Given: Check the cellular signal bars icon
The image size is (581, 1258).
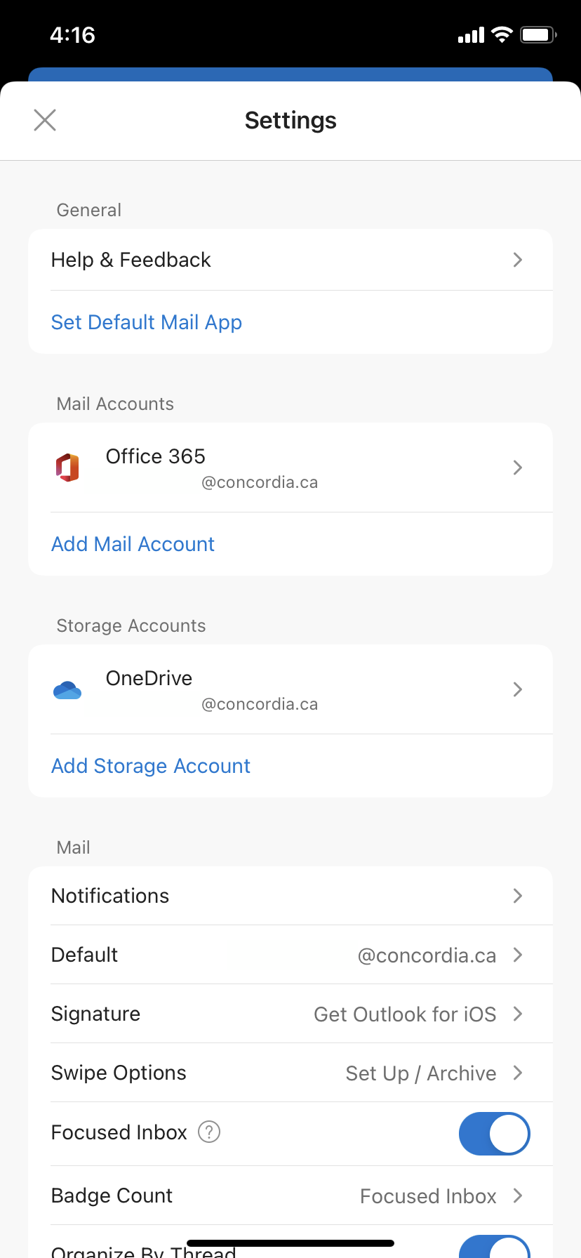Looking at the screenshot, I should click(472, 35).
